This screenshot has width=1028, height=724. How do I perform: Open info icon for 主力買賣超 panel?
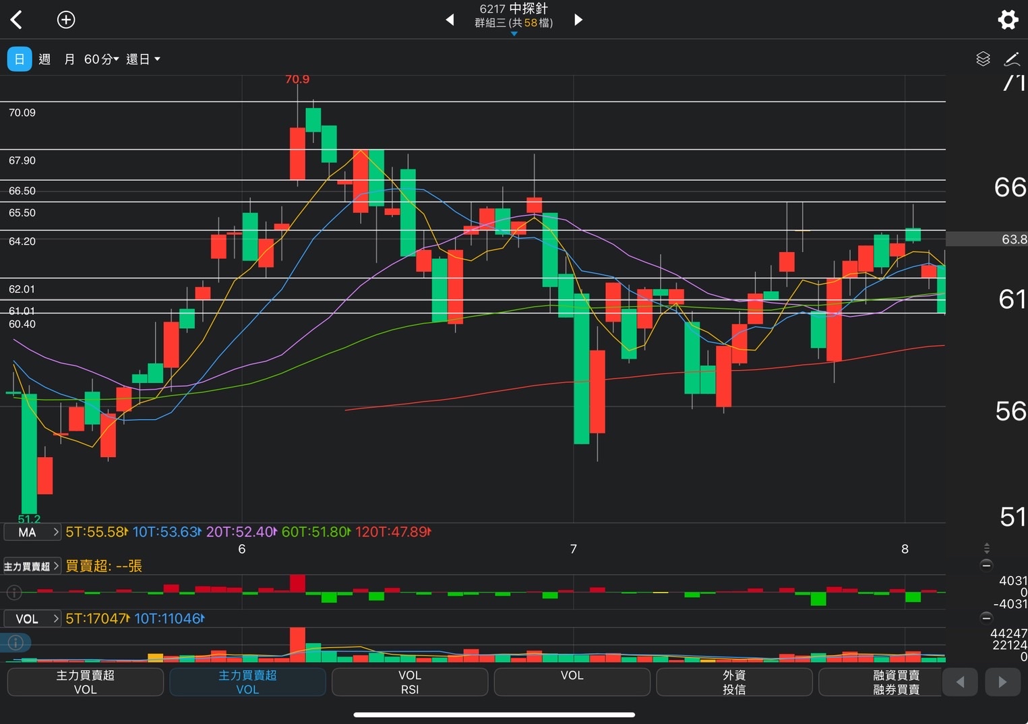coord(14,593)
